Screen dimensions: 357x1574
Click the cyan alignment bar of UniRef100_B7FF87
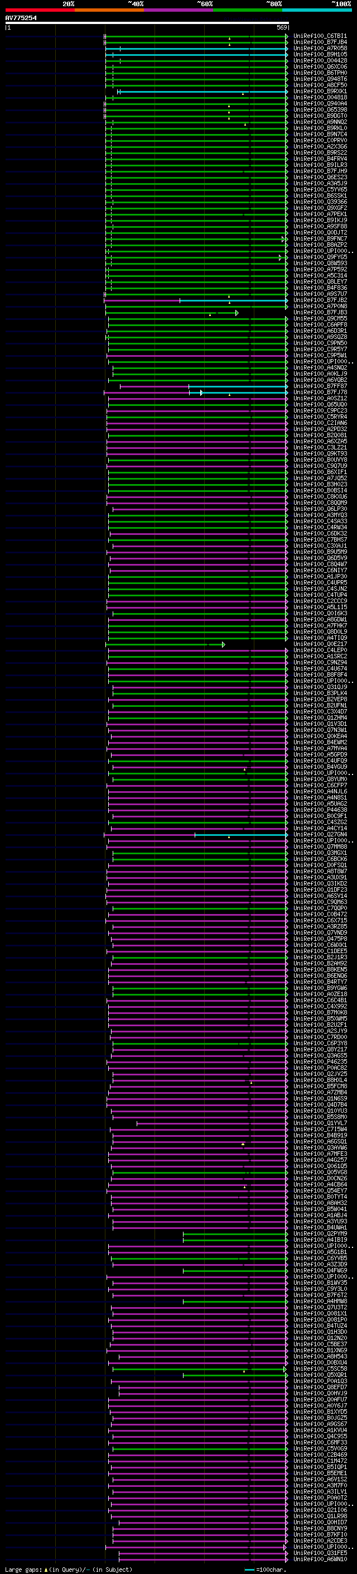coord(238,387)
